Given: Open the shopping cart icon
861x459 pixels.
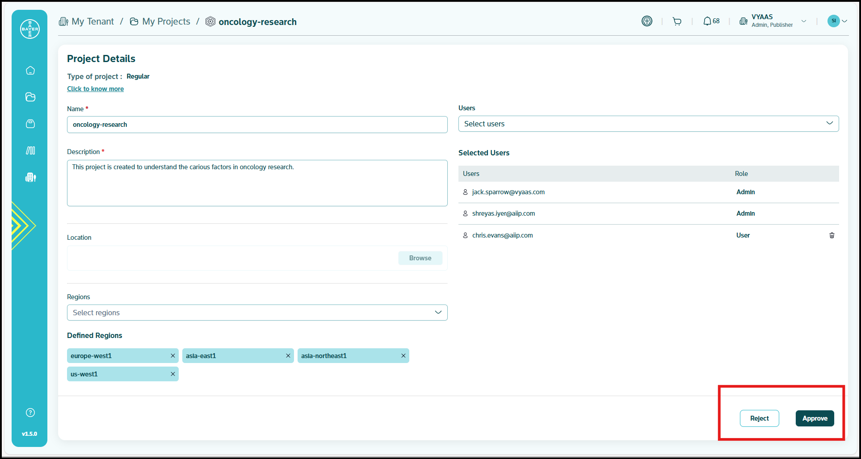Looking at the screenshot, I should pos(677,21).
